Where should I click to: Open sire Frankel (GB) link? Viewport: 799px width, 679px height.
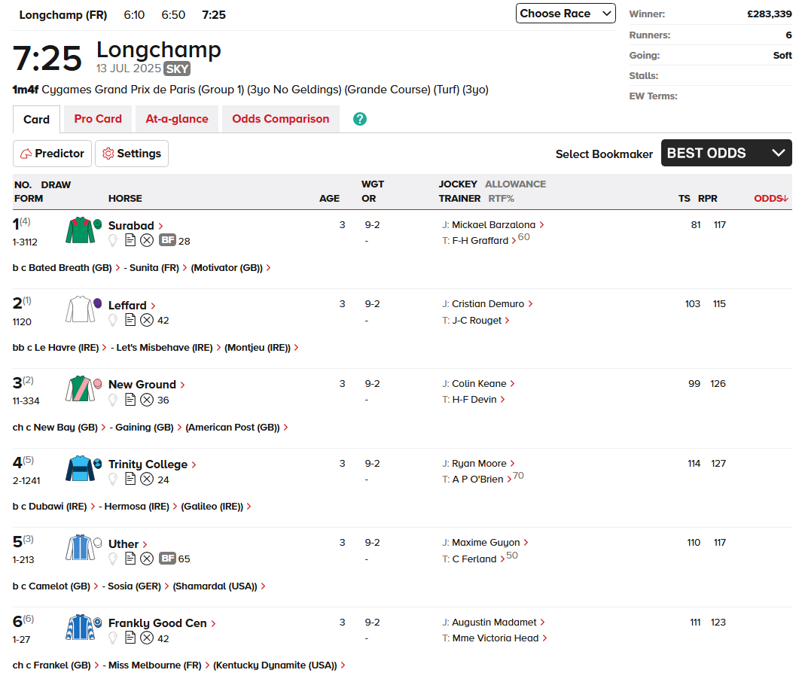pos(66,665)
